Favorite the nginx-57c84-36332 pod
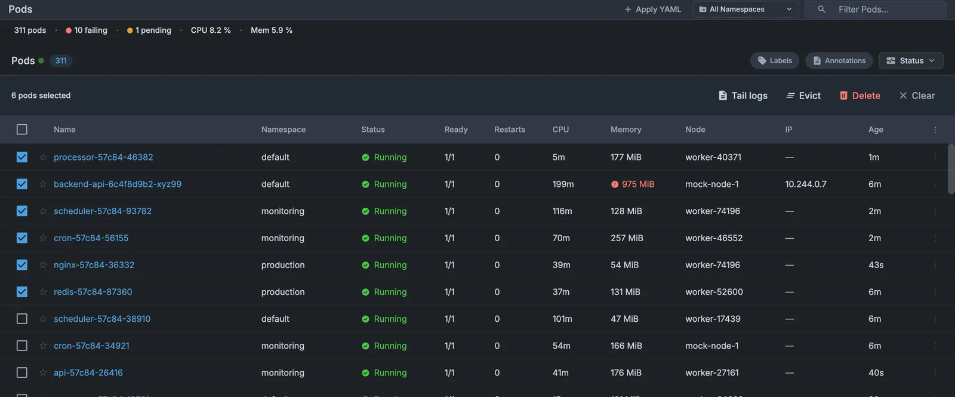 tap(43, 264)
